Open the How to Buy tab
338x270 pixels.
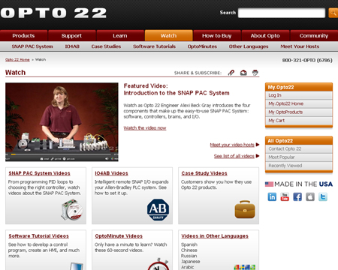(x=217, y=35)
